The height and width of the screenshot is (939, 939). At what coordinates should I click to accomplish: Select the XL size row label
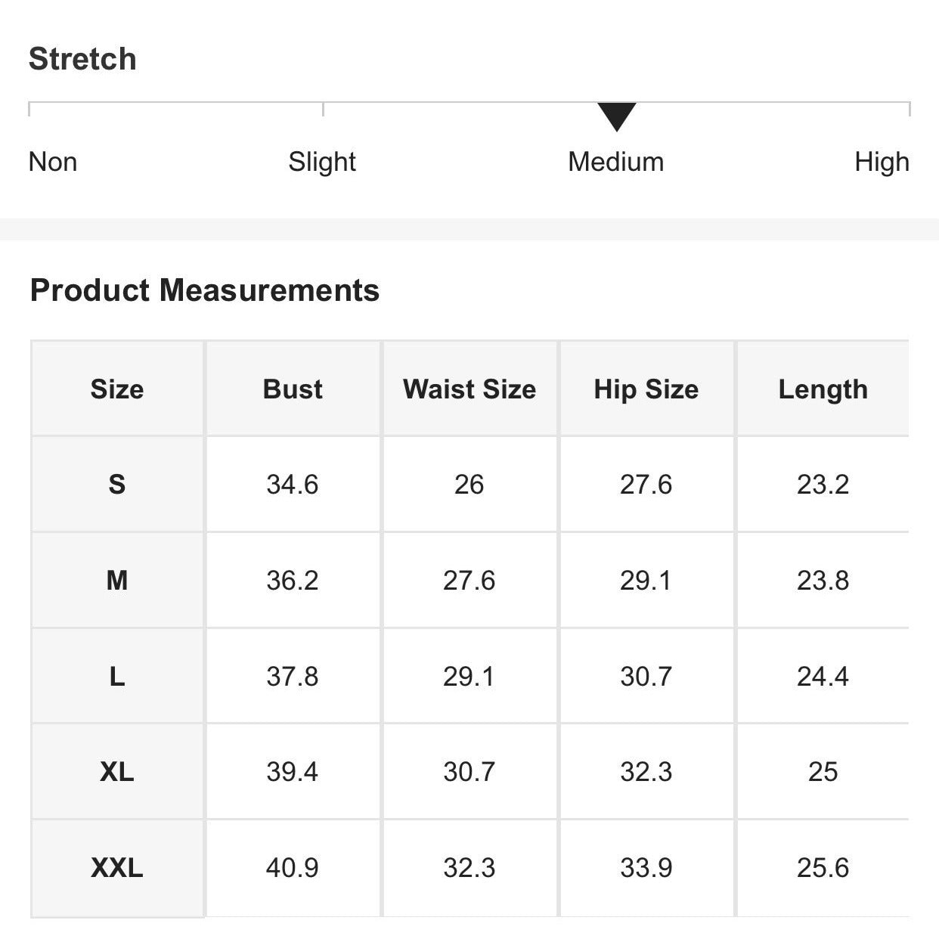pyautogui.click(x=117, y=772)
